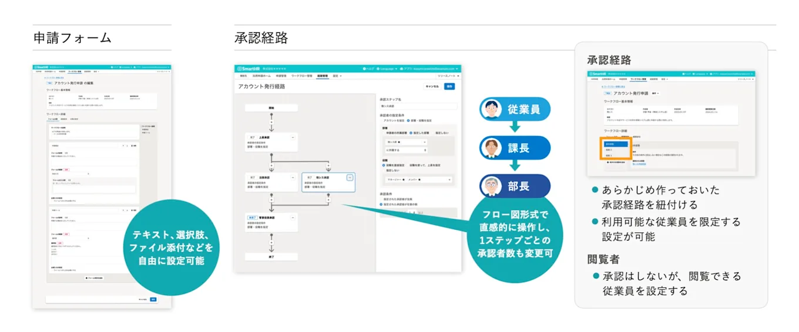Click the 従業員 avatar icon

[490, 109]
